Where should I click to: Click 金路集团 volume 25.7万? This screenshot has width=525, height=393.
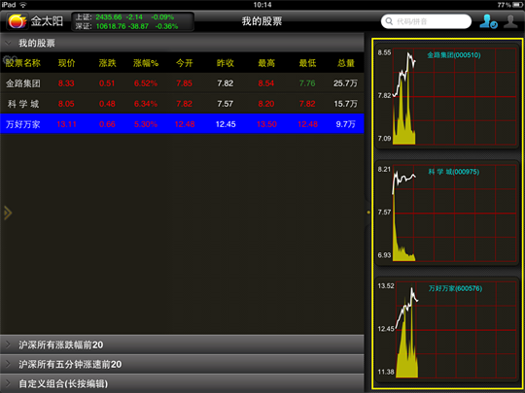coord(345,83)
